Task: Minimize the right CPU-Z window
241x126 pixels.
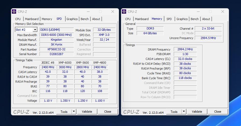Action: click(x=198, y=12)
